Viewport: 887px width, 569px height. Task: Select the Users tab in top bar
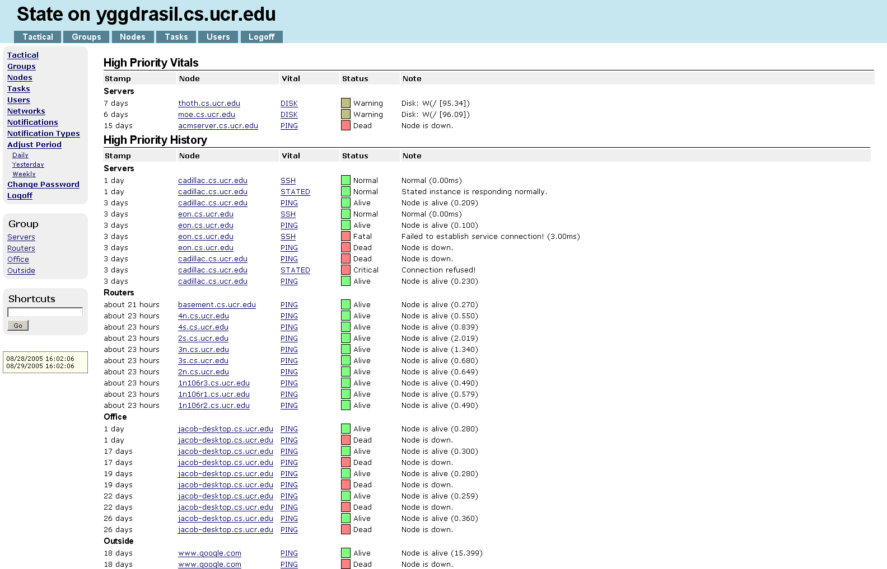[x=218, y=37]
